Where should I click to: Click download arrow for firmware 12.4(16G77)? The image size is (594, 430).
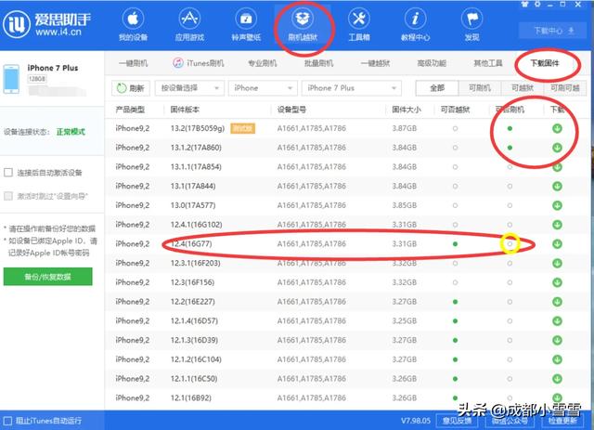click(557, 244)
